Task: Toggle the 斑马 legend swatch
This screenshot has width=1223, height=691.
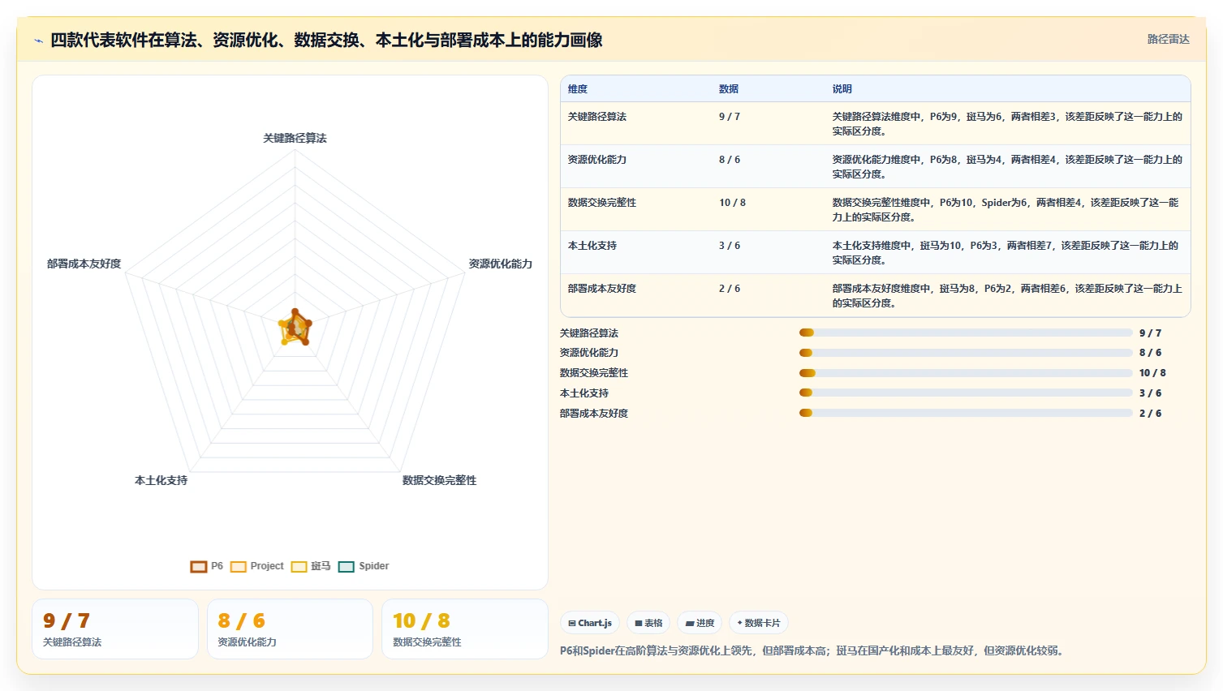Action: [x=299, y=566]
